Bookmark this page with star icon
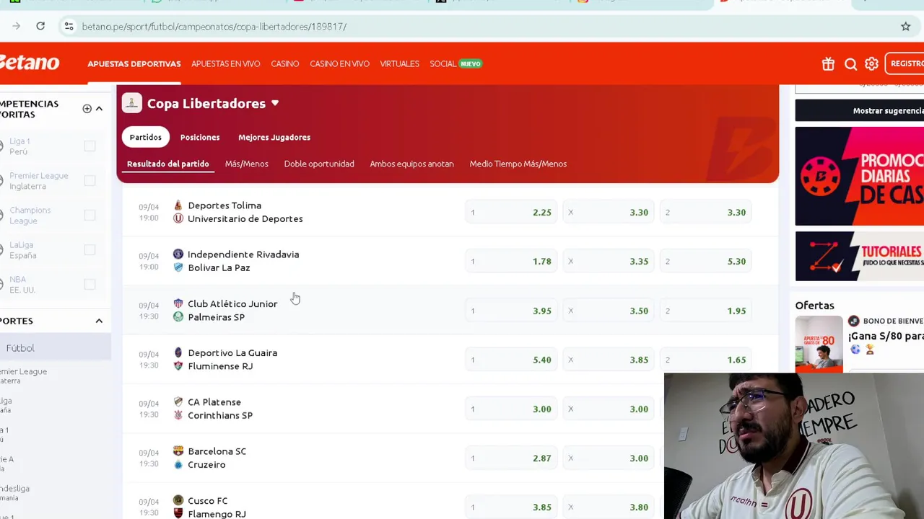The height and width of the screenshot is (519, 924). [x=905, y=27]
